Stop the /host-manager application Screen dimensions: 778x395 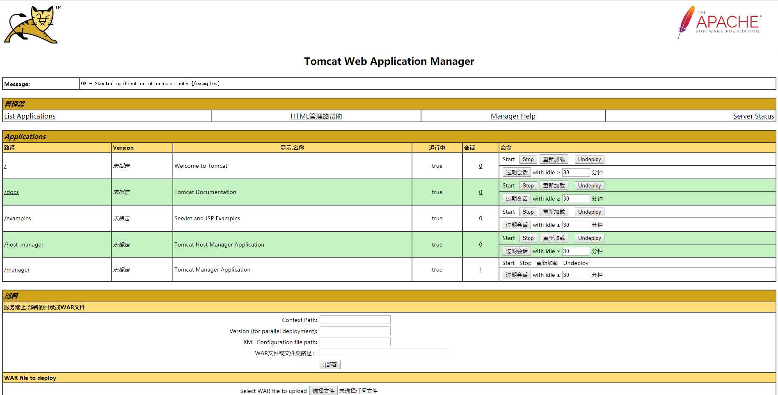point(528,238)
